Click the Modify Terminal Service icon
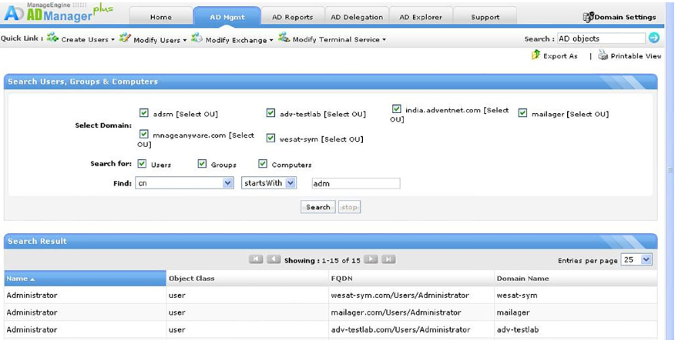Image resolution: width=675 pixels, height=344 pixels. click(284, 38)
